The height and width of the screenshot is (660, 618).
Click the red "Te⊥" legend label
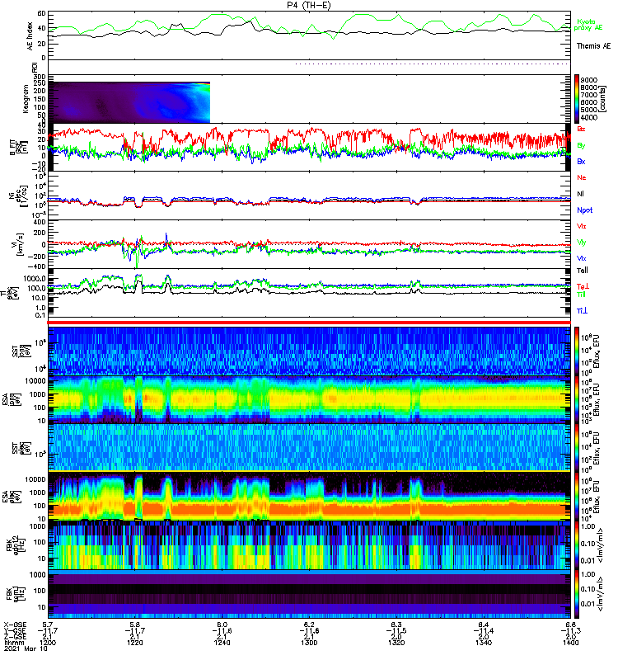[582, 286]
